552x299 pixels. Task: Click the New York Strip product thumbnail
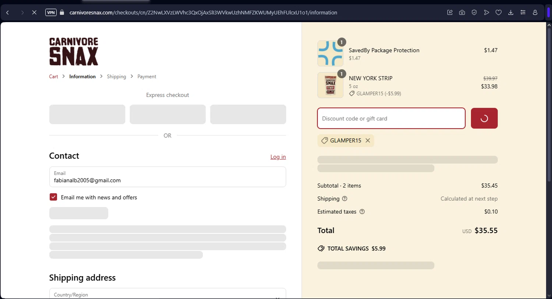(330, 85)
